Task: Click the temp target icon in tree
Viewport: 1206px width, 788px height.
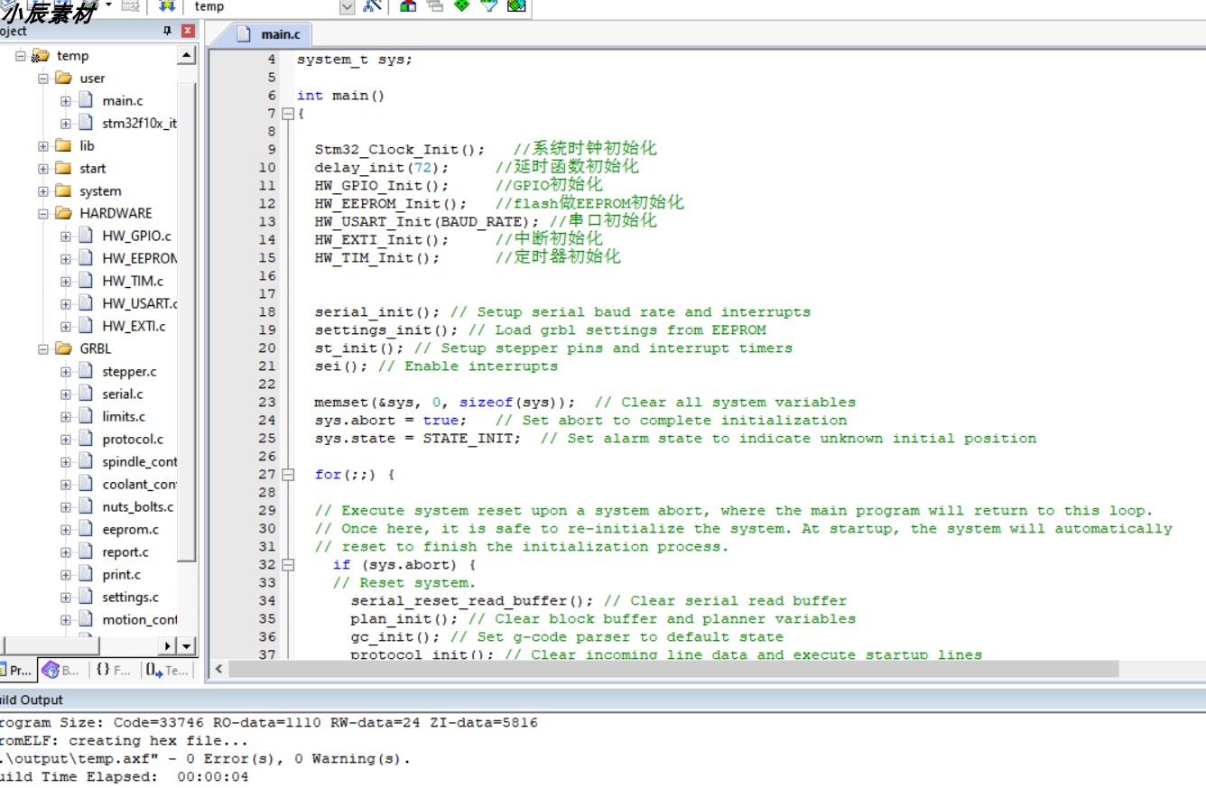Action: pyautogui.click(x=41, y=56)
